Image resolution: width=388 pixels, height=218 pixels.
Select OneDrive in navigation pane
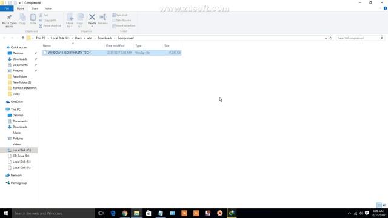pos(16,102)
